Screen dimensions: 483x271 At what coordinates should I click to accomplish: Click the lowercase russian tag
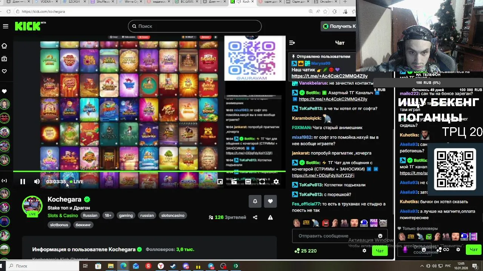[147, 216]
